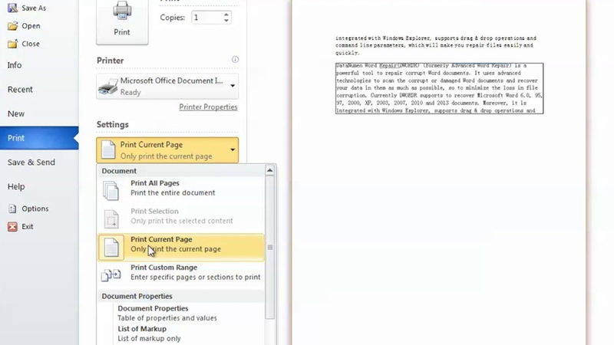Click the Close folder icon

click(x=12, y=44)
